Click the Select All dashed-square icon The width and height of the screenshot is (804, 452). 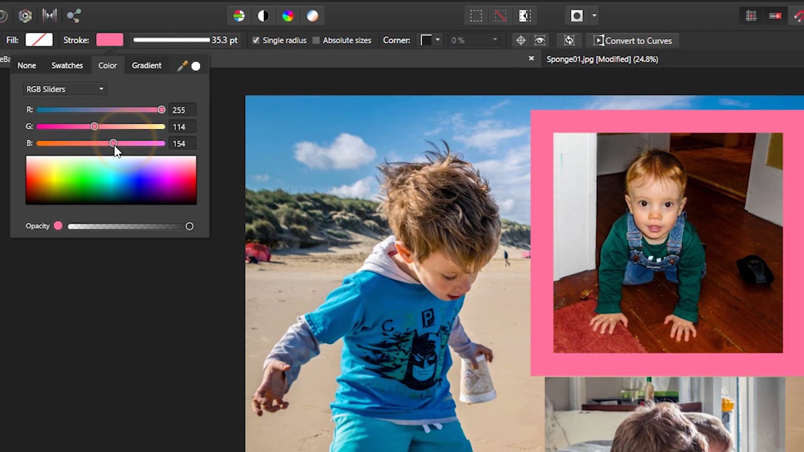(x=476, y=16)
